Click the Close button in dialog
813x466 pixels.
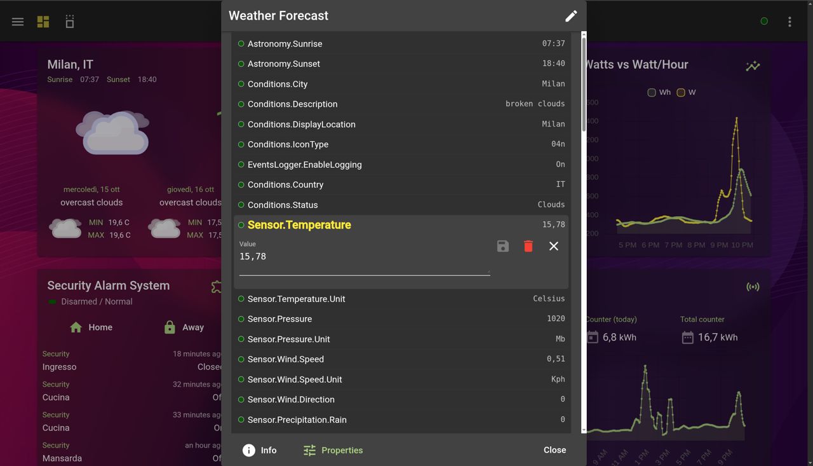pos(554,450)
